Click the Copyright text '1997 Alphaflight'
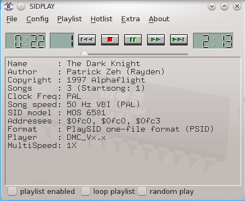 pos(106,80)
